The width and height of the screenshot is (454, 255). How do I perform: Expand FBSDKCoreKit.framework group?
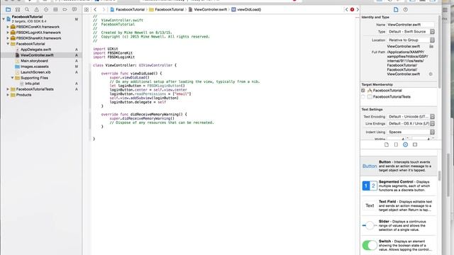click(x=8, y=27)
